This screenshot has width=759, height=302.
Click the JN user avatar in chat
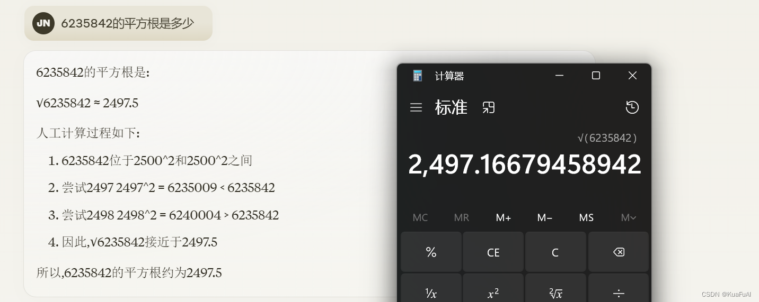pos(43,23)
